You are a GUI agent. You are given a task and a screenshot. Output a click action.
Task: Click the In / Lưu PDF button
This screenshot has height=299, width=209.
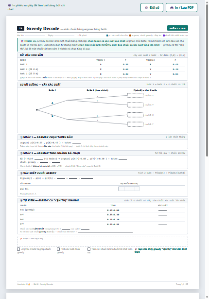[x=182, y=8]
